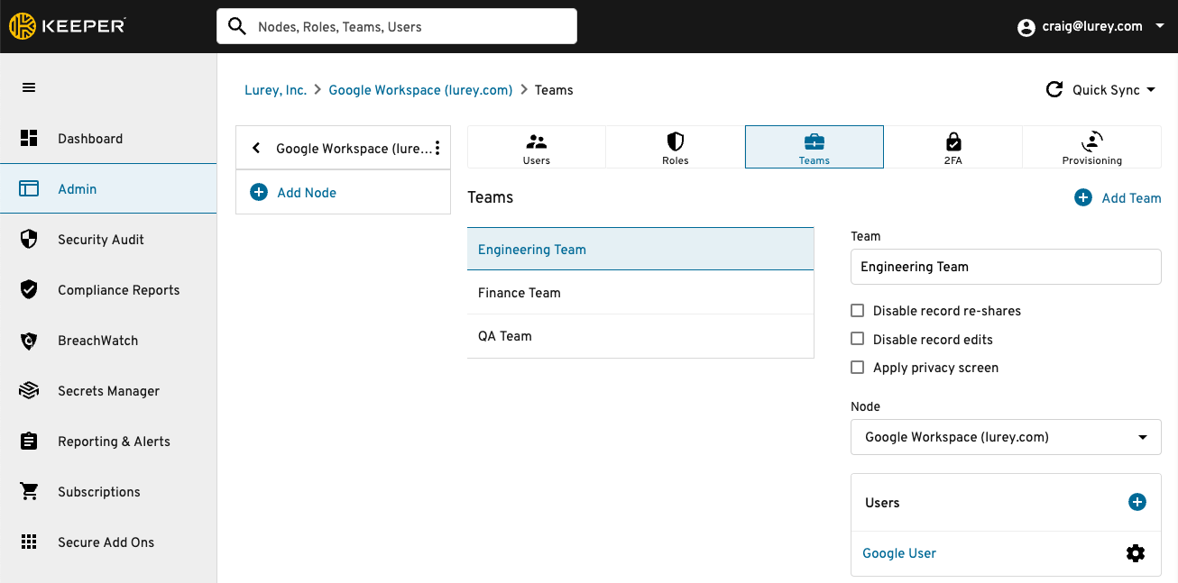1178x583 pixels.
Task: Open the craig@lurey.com account menu
Action: pyautogui.click(x=1091, y=27)
